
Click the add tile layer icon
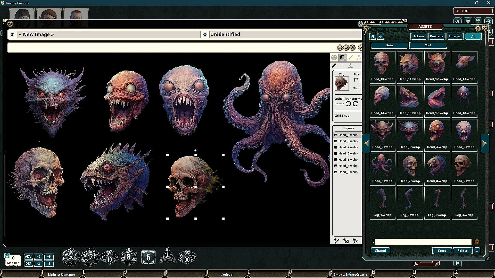tap(346, 241)
